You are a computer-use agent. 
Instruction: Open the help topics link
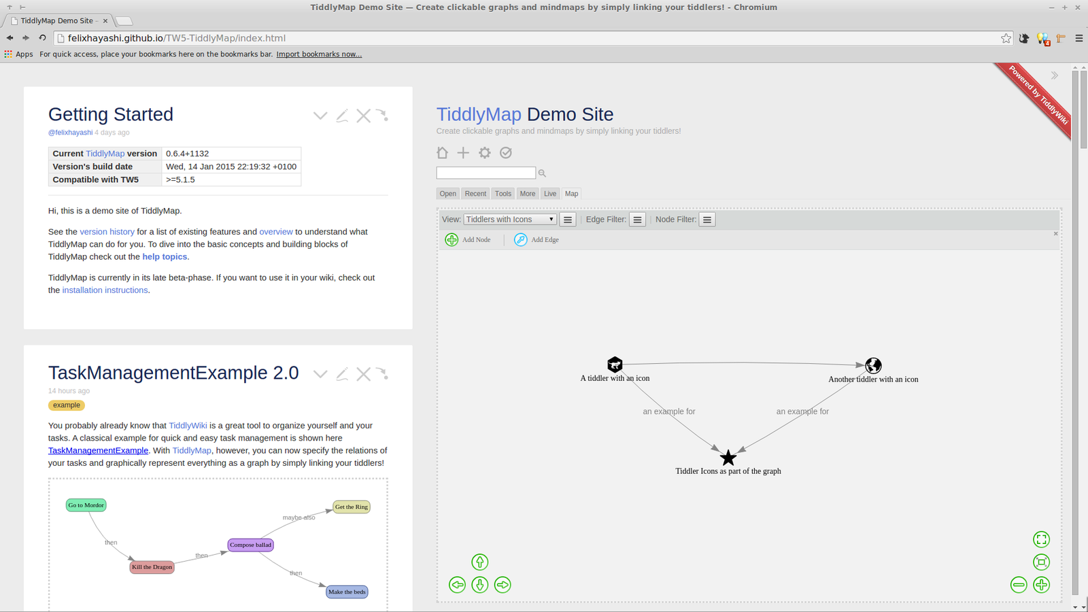click(165, 257)
